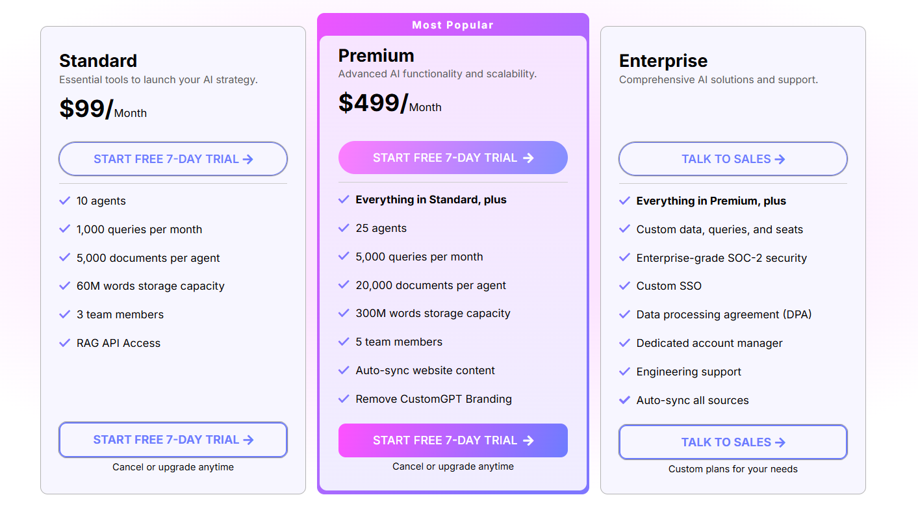Click checkmark next to RAG API Access
This screenshot has height=508, width=918.
click(x=64, y=343)
